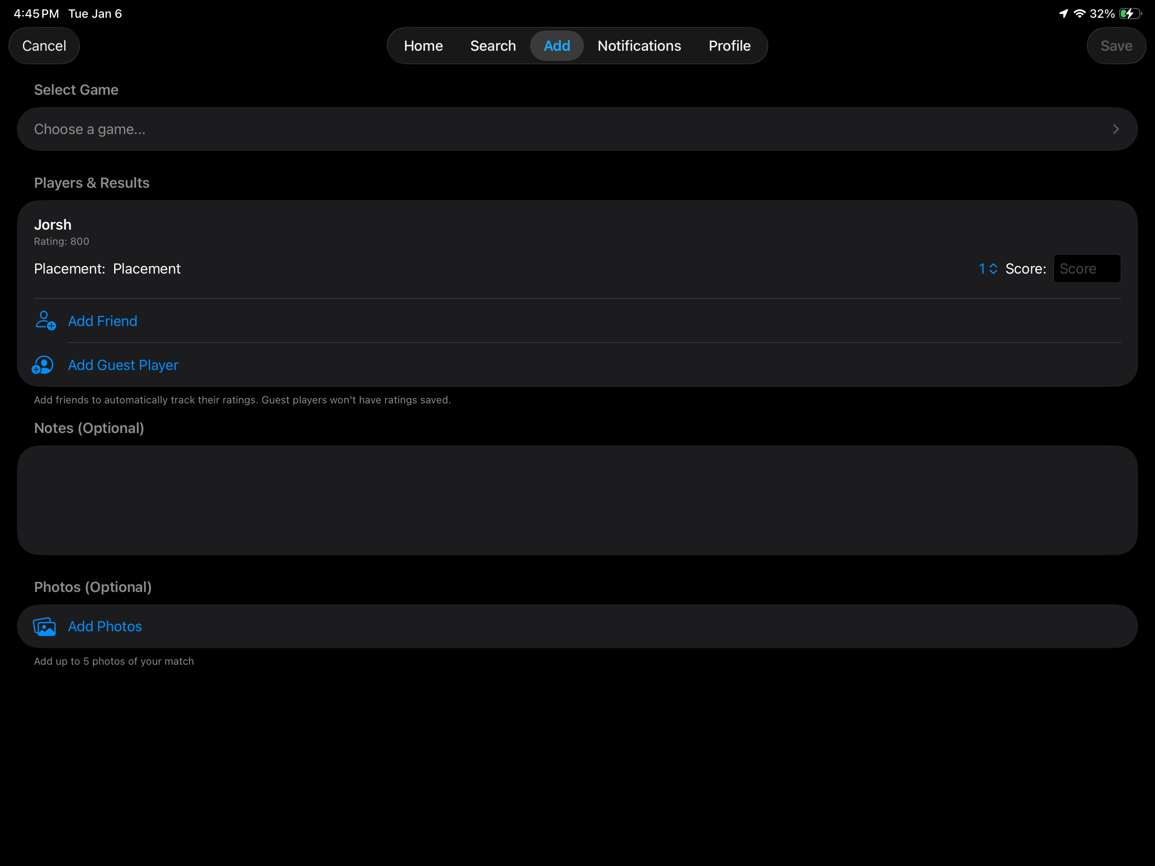The image size is (1155, 866).
Task: Go to the Profile tab
Action: click(x=729, y=46)
